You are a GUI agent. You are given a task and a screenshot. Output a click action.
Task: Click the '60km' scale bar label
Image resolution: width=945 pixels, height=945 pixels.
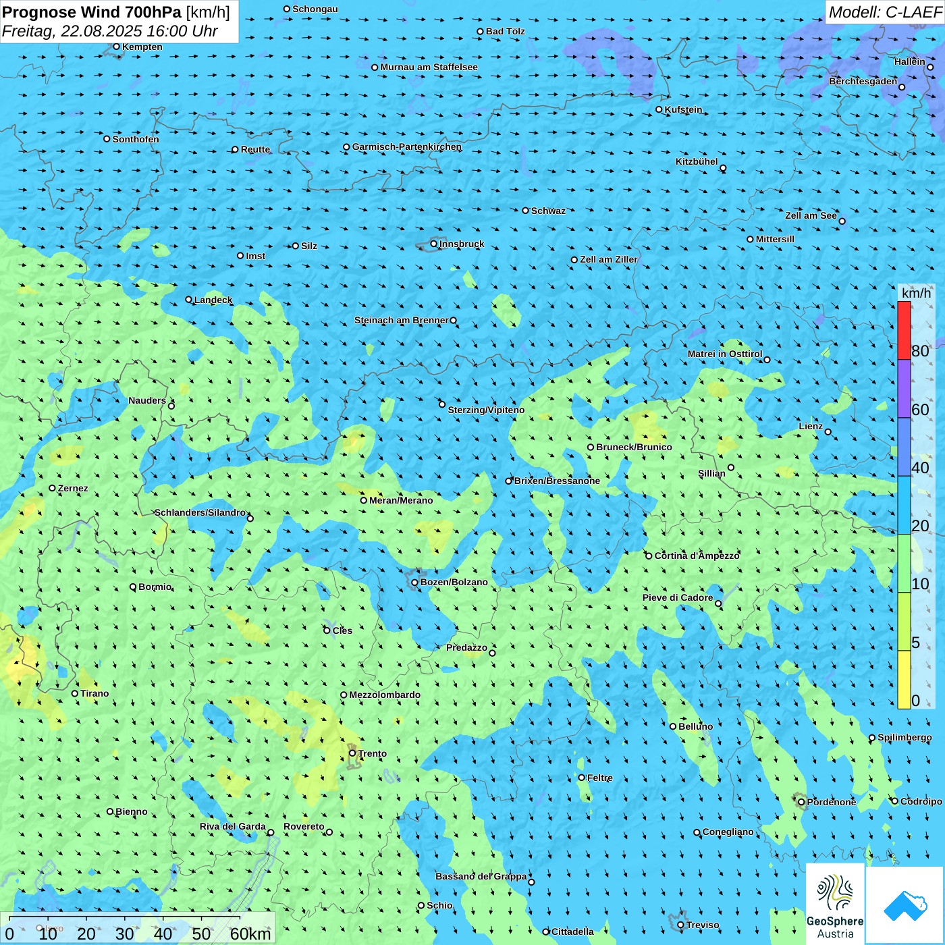pyautogui.click(x=250, y=934)
